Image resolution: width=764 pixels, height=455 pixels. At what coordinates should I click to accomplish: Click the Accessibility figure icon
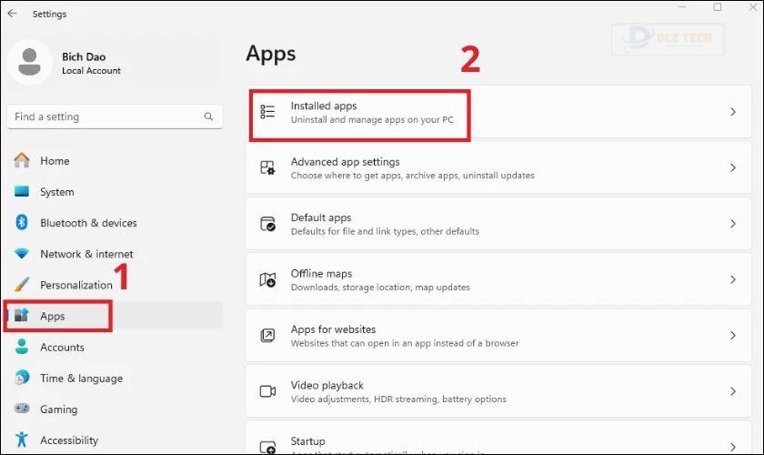pyautogui.click(x=22, y=440)
